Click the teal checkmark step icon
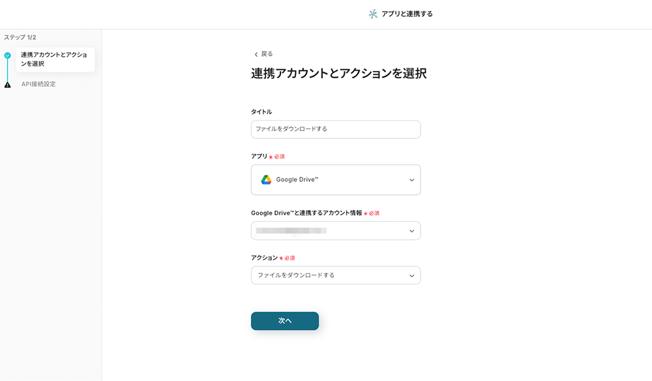Image resolution: width=652 pixels, height=381 pixels. (x=7, y=56)
